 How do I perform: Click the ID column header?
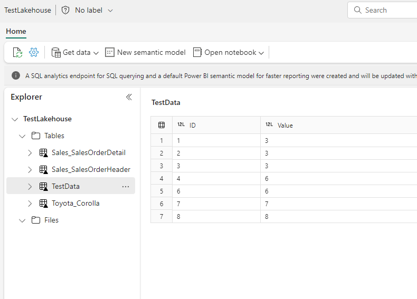(216, 125)
